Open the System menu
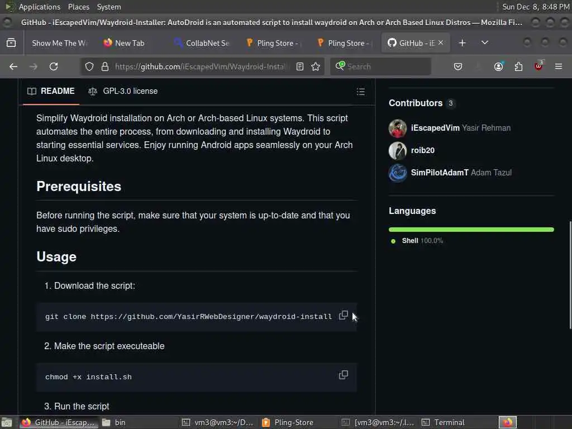 (109, 7)
